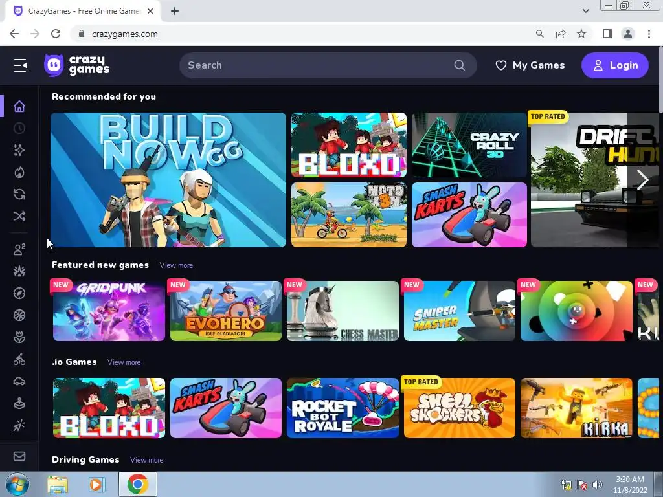Open New games sparkle icon

19,150
